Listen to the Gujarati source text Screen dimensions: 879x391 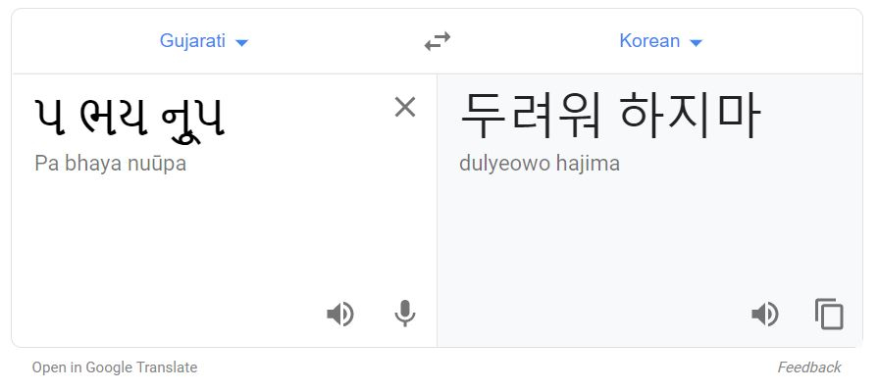340,314
